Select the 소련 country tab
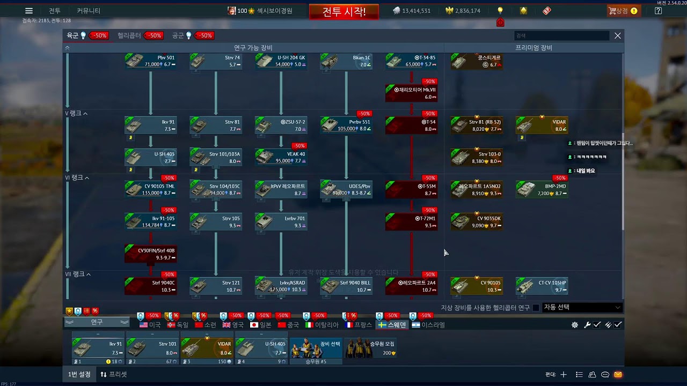Image resolution: width=687 pixels, height=386 pixels. coord(206,325)
